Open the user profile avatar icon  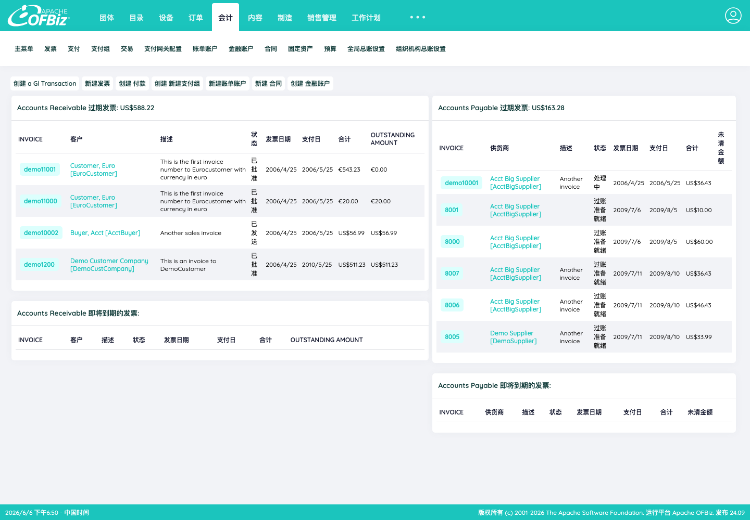[733, 16]
